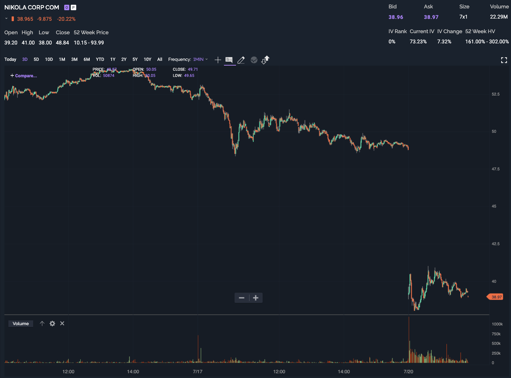This screenshot has height=378, width=511.
Task: Select the 2Y range
Action: tap(124, 60)
